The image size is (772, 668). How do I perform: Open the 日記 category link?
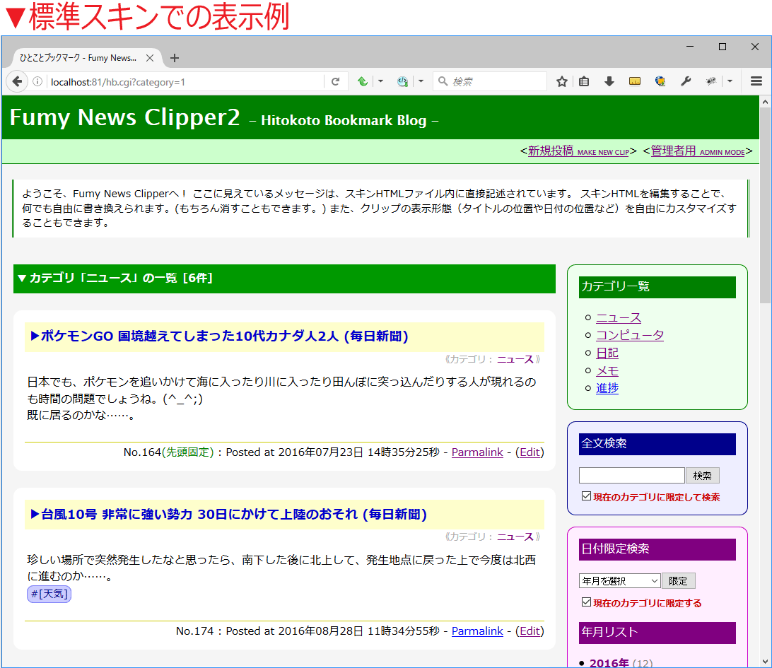pyautogui.click(x=607, y=353)
